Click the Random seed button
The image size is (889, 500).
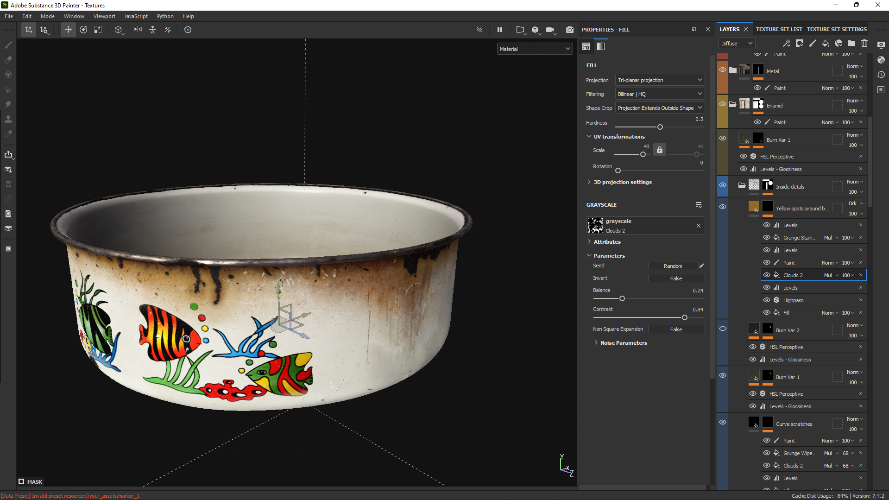pyautogui.click(x=673, y=266)
